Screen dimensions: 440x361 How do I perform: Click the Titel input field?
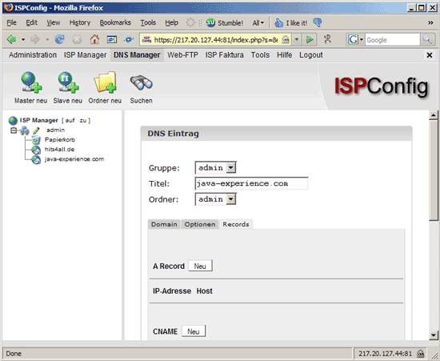pyautogui.click(x=251, y=183)
